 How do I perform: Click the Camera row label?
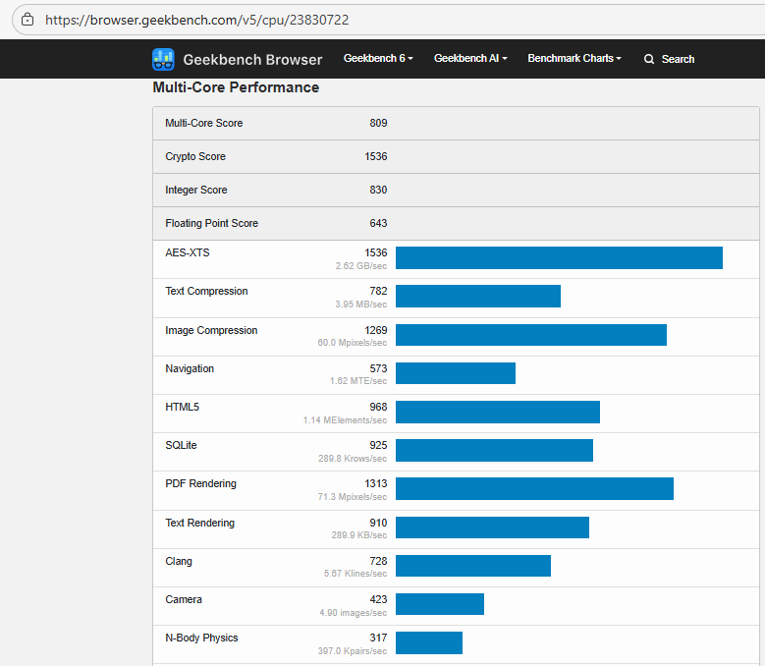click(184, 599)
